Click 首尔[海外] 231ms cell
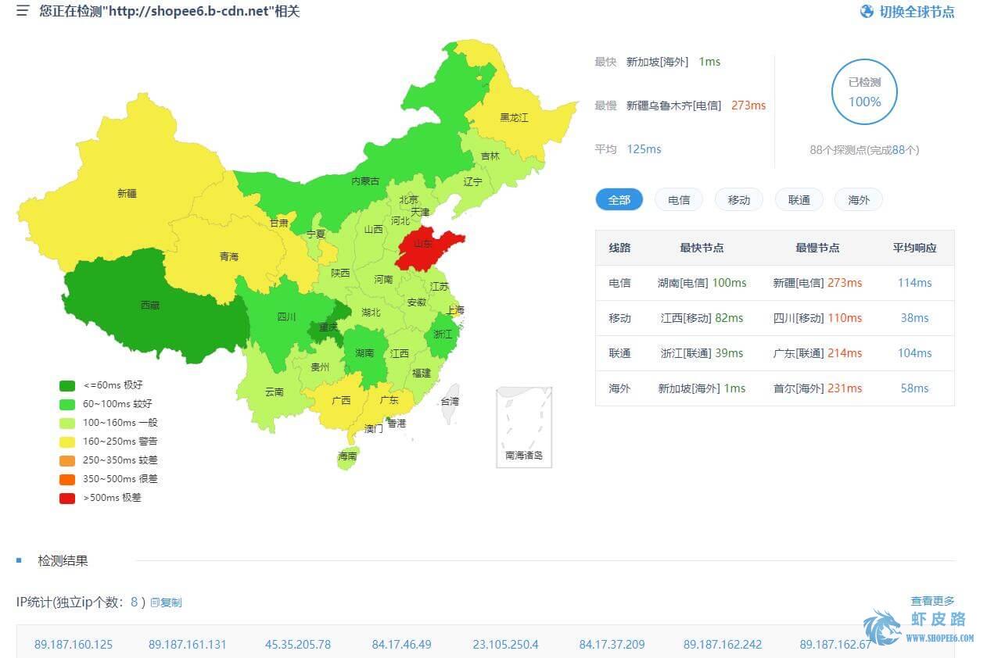 click(x=817, y=388)
